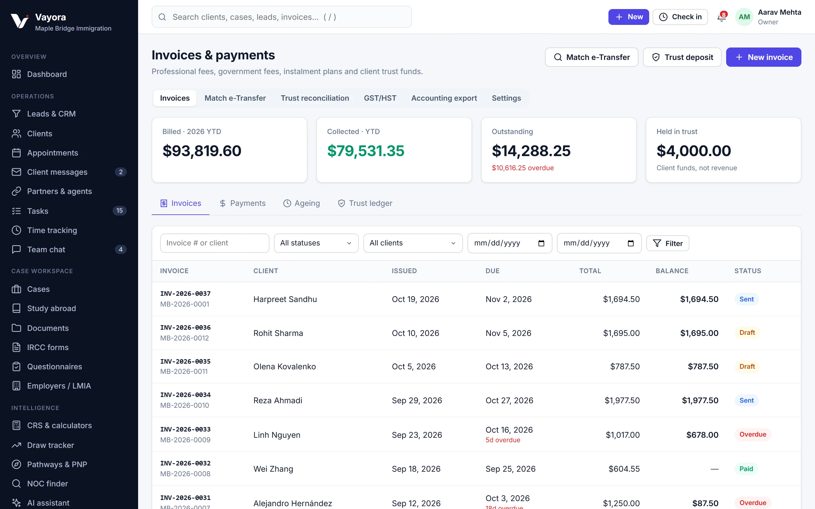Apply the Filter button
815x509 pixels.
pos(668,243)
